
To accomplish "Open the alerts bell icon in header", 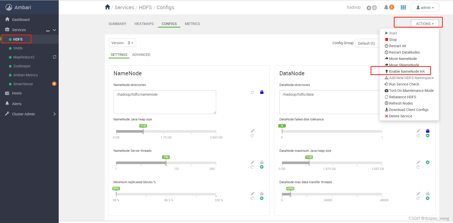I will 386,7.
